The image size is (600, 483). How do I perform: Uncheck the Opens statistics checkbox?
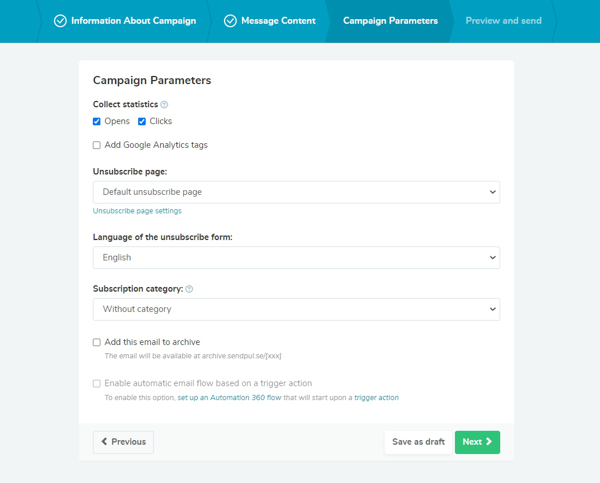point(96,121)
